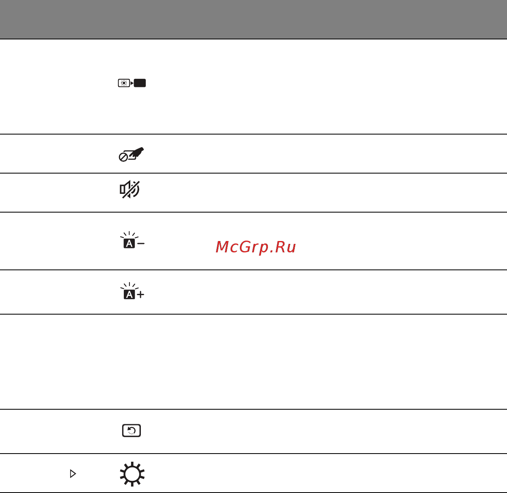Click the letter A in backlight decrease icon
This screenshot has height=493, width=507.
pos(129,243)
